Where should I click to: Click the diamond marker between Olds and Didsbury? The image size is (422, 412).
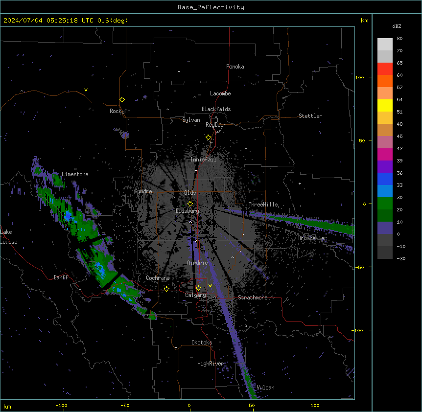[x=190, y=204]
